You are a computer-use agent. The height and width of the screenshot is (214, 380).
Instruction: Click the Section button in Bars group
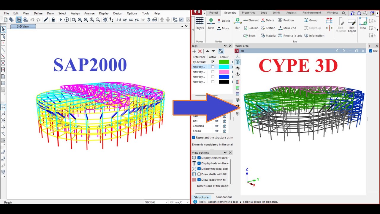[268, 28]
